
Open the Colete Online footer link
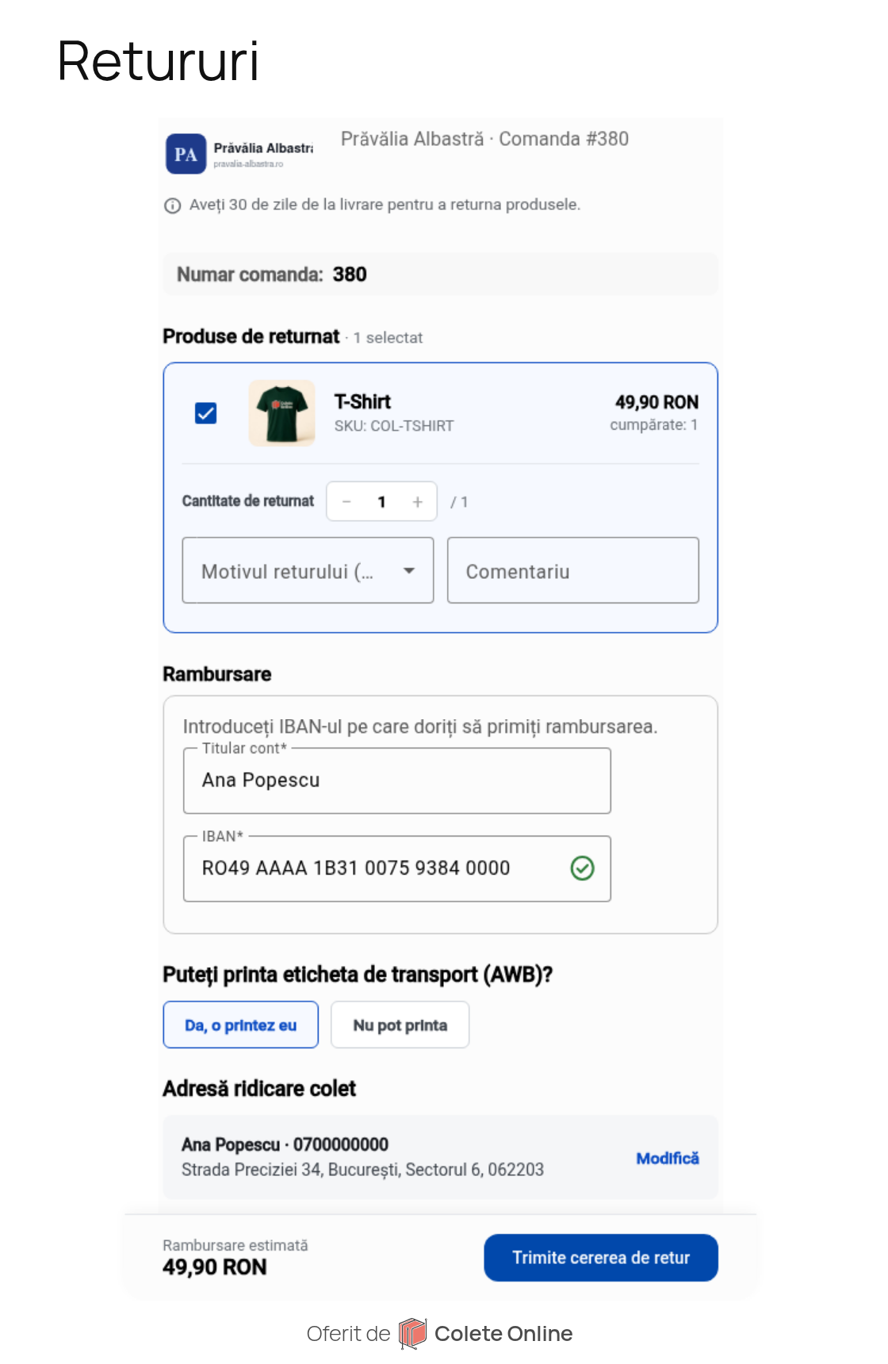coord(503,1334)
